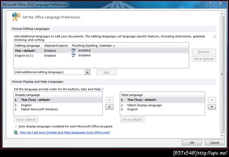The image size is (229, 157).
Task: Click the 'Proofing (Spelling, Grammar...)' column header
Action: [94, 46]
